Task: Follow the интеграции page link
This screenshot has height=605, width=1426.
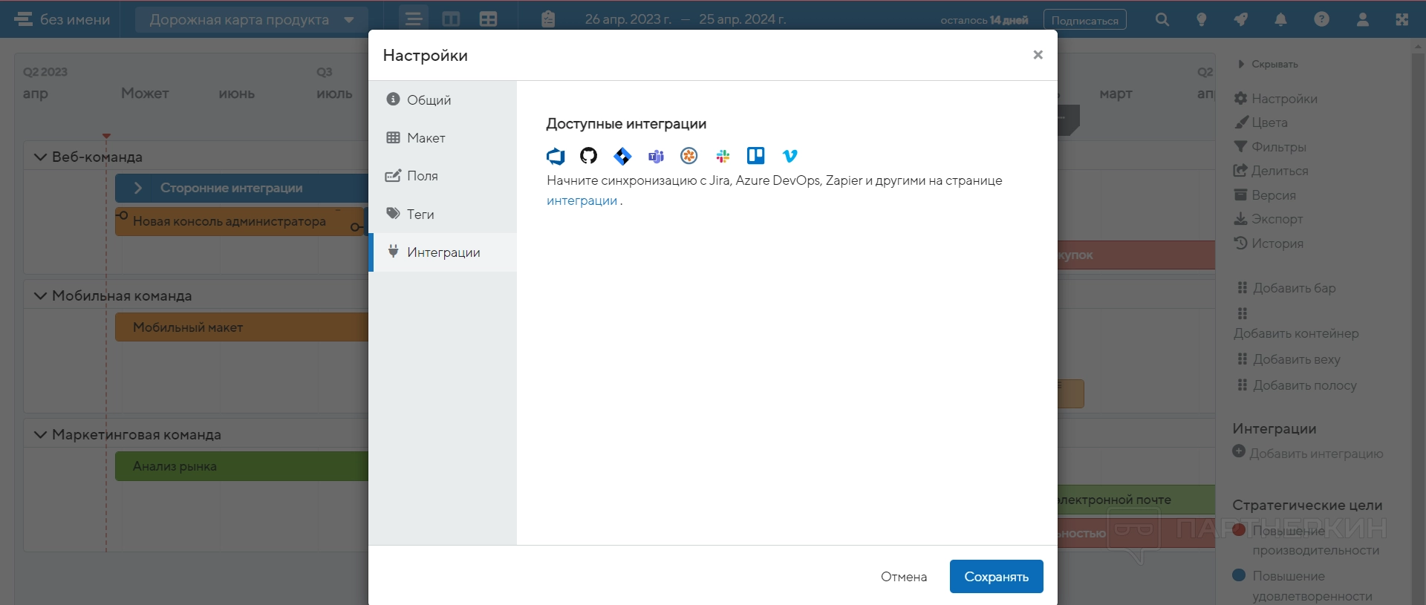Action: pyautogui.click(x=582, y=201)
